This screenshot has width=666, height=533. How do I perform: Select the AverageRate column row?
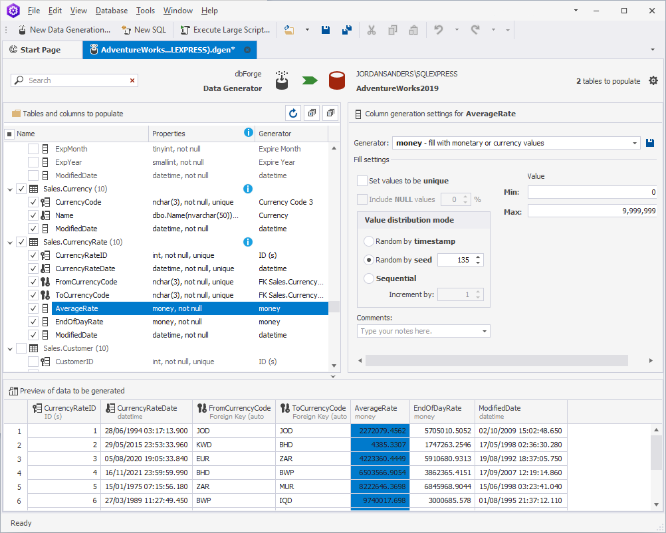(x=189, y=308)
